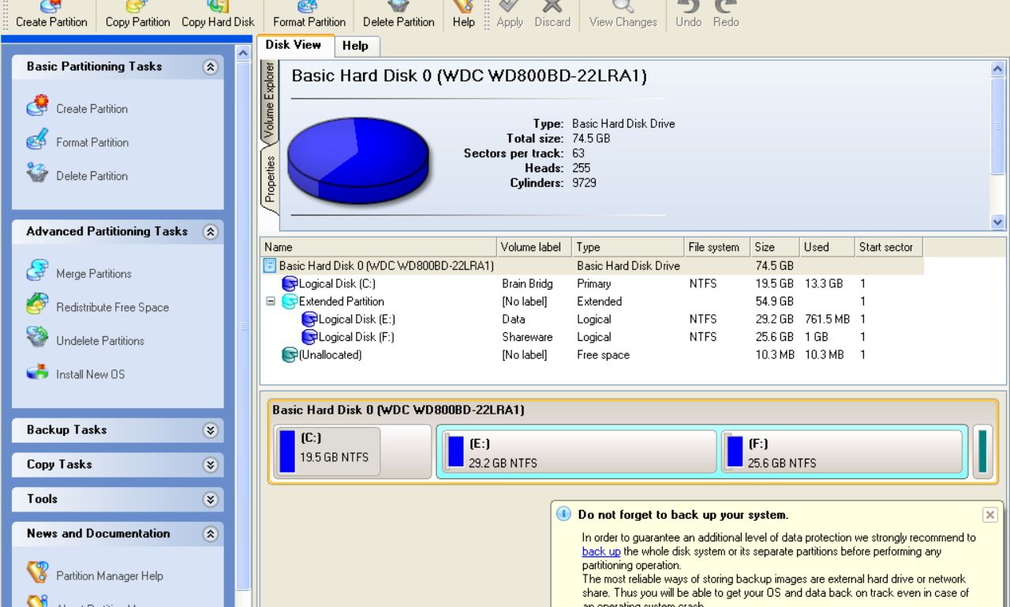Expand the Tools section
1010x607 pixels.
[x=210, y=500]
